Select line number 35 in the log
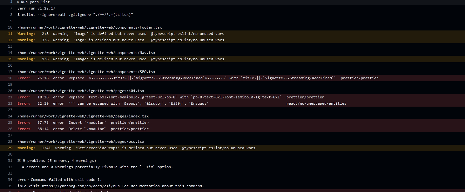Screen dimensions: 465x192 coord(10,186)
